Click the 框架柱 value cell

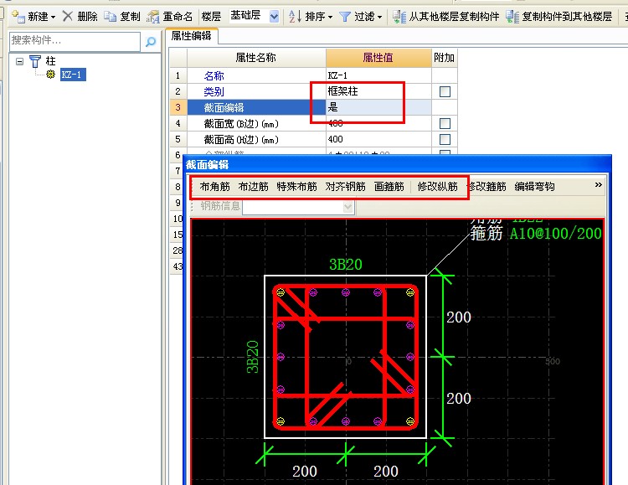(378, 91)
